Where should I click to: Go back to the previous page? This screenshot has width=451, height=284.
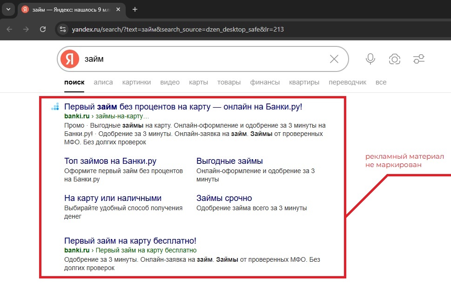pyautogui.click(x=9, y=29)
